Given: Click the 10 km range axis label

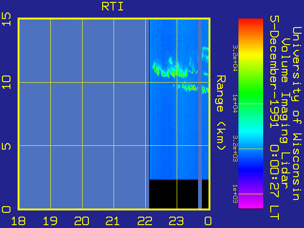Looking at the screenshot, I should pos(6,82).
